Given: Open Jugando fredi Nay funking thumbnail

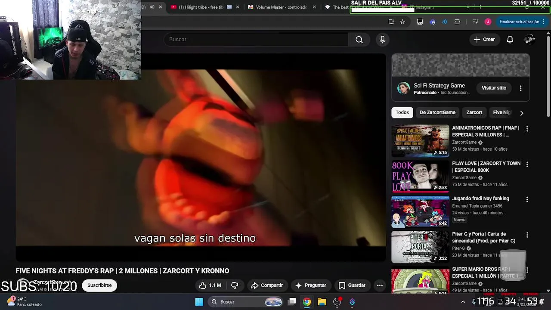Looking at the screenshot, I should pos(420,211).
